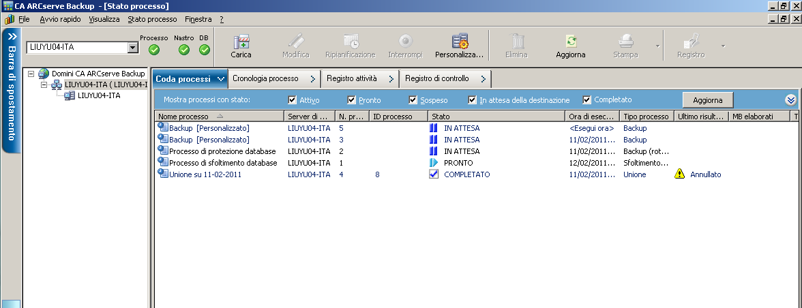Click the Modifica toolbar icon
This screenshot has height=308, width=802.
[296, 42]
